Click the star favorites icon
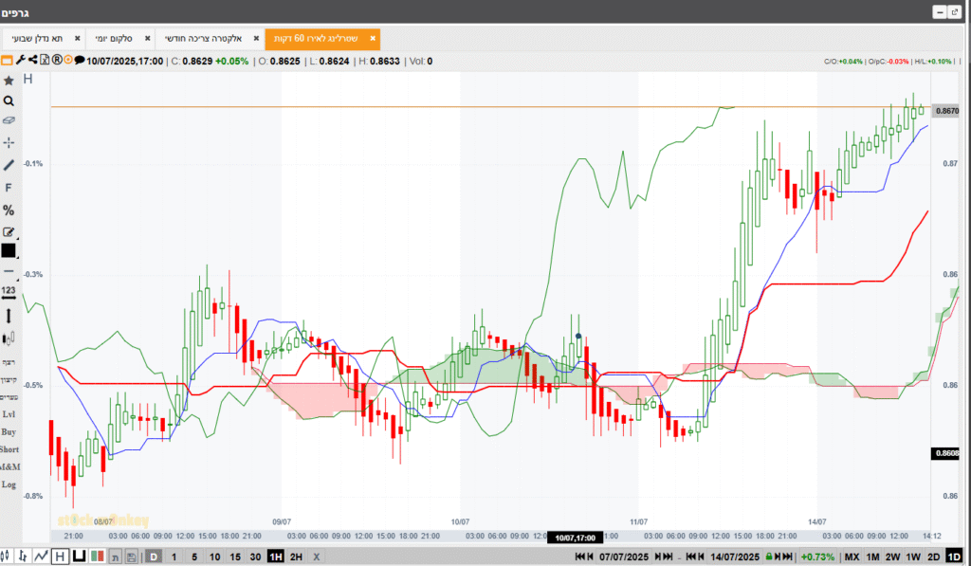 (9, 81)
